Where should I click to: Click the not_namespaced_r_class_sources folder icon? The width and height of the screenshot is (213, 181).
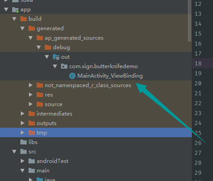point(40,85)
